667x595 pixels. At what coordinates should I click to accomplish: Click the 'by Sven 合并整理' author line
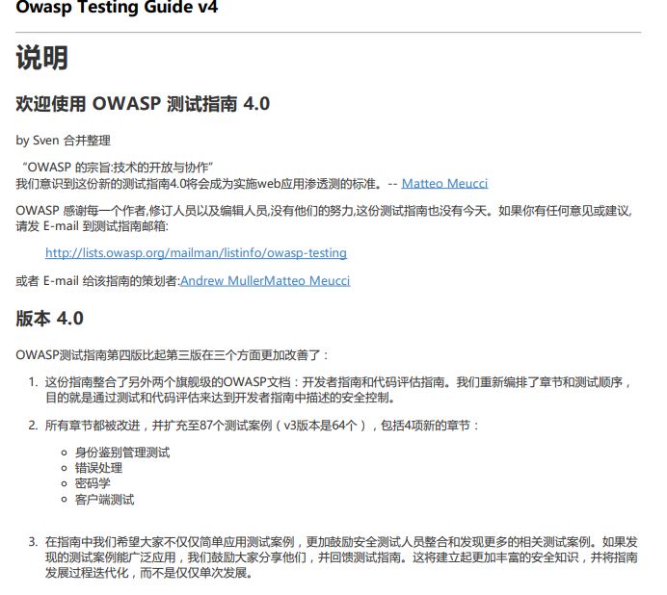click(x=64, y=141)
